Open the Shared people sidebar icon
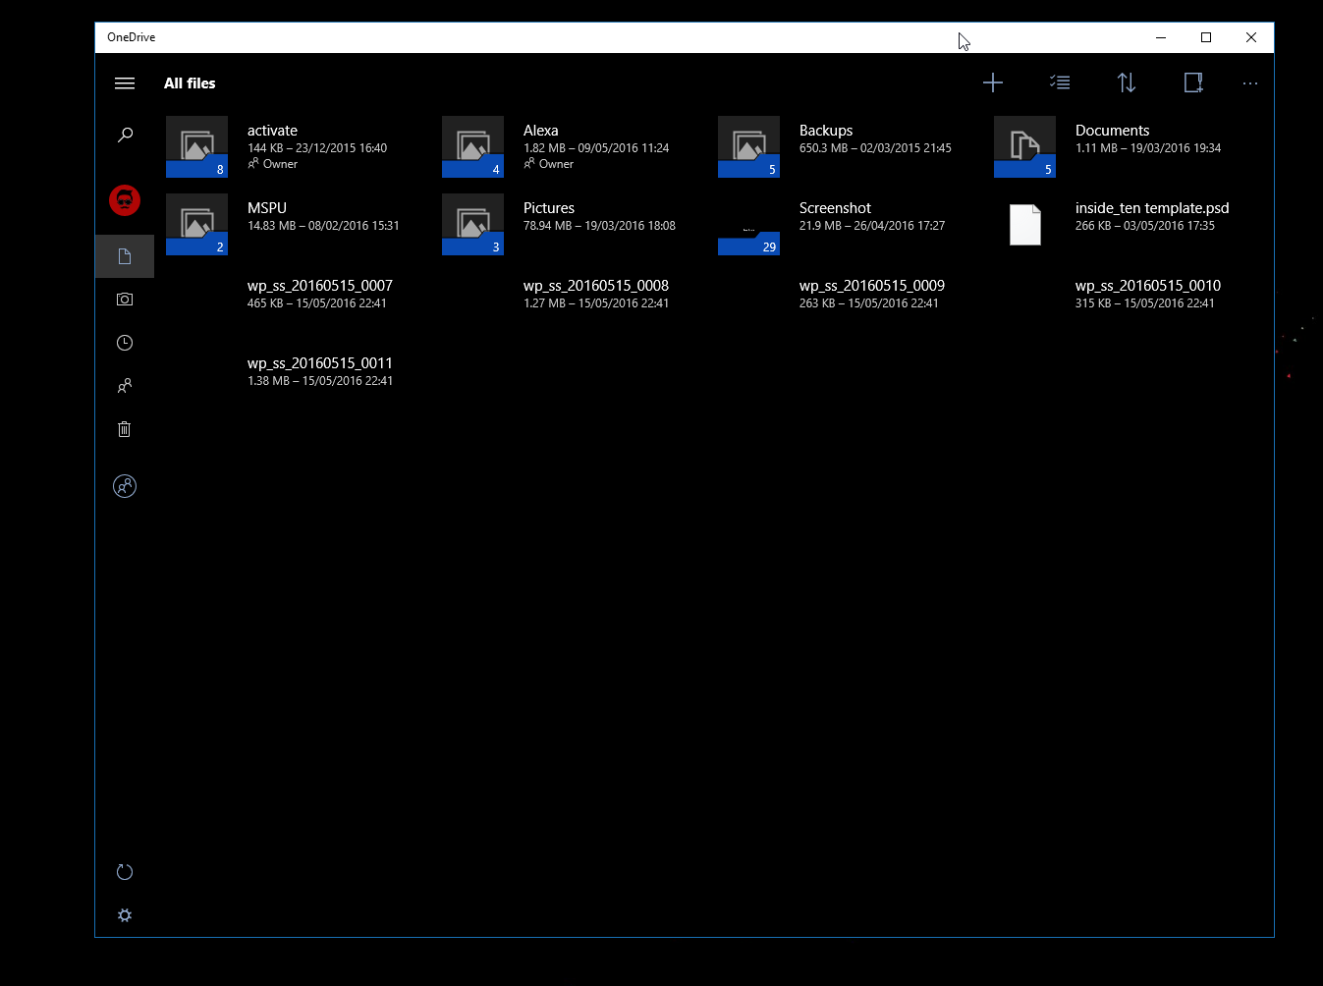Screen dimensions: 1323x986 coord(125,386)
